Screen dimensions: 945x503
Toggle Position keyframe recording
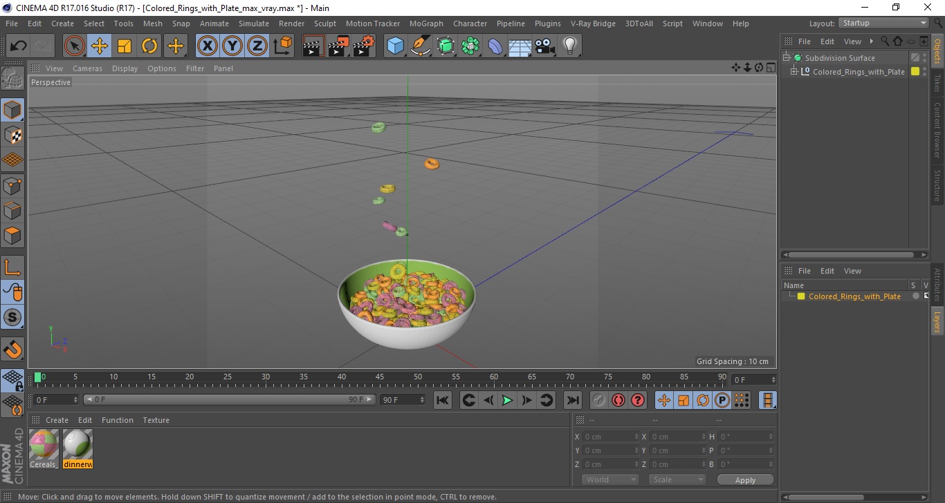tap(663, 400)
